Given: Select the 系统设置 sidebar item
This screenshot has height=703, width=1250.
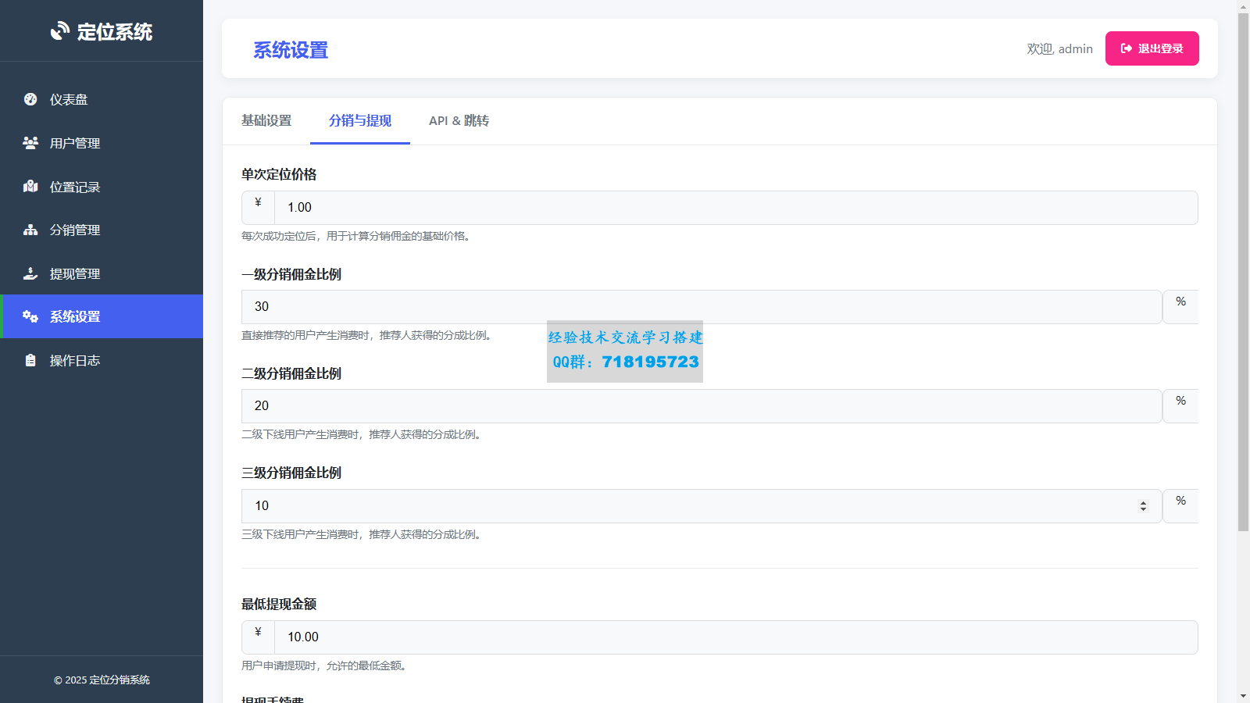Looking at the screenshot, I should click(x=102, y=316).
